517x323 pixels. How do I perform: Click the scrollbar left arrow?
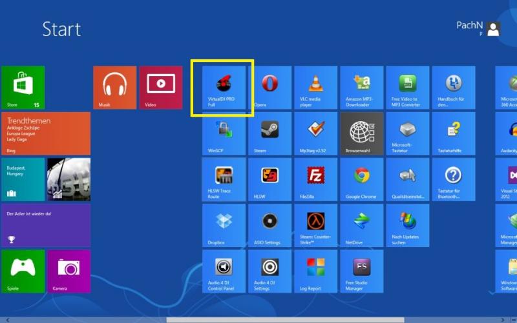point(7,320)
